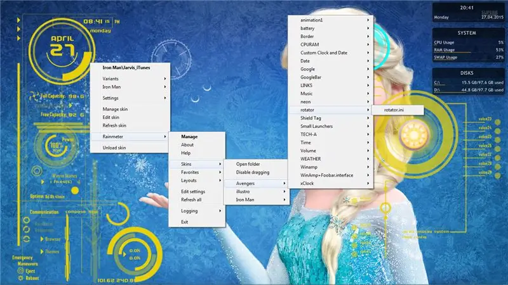The image size is (508, 285).
Task: Select Unload skin
Action: pyautogui.click(x=130, y=148)
